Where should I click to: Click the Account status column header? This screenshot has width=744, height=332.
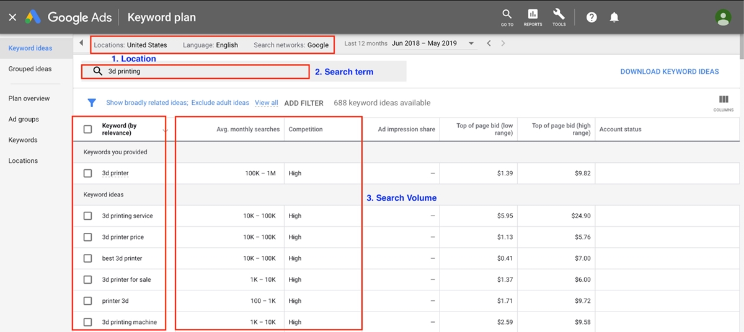coord(621,129)
